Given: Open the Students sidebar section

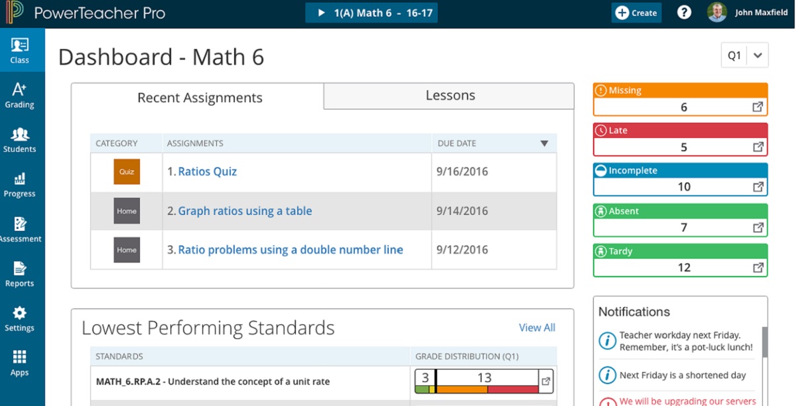Looking at the screenshot, I should pos(20,140).
